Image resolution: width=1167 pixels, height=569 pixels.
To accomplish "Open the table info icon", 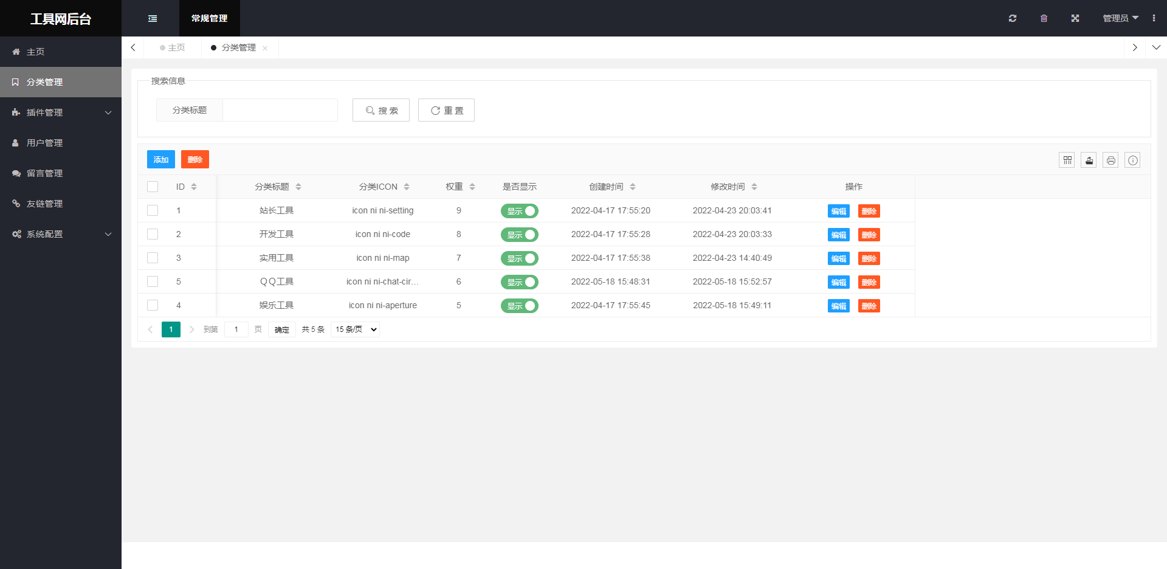I will [x=1132, y=160].
